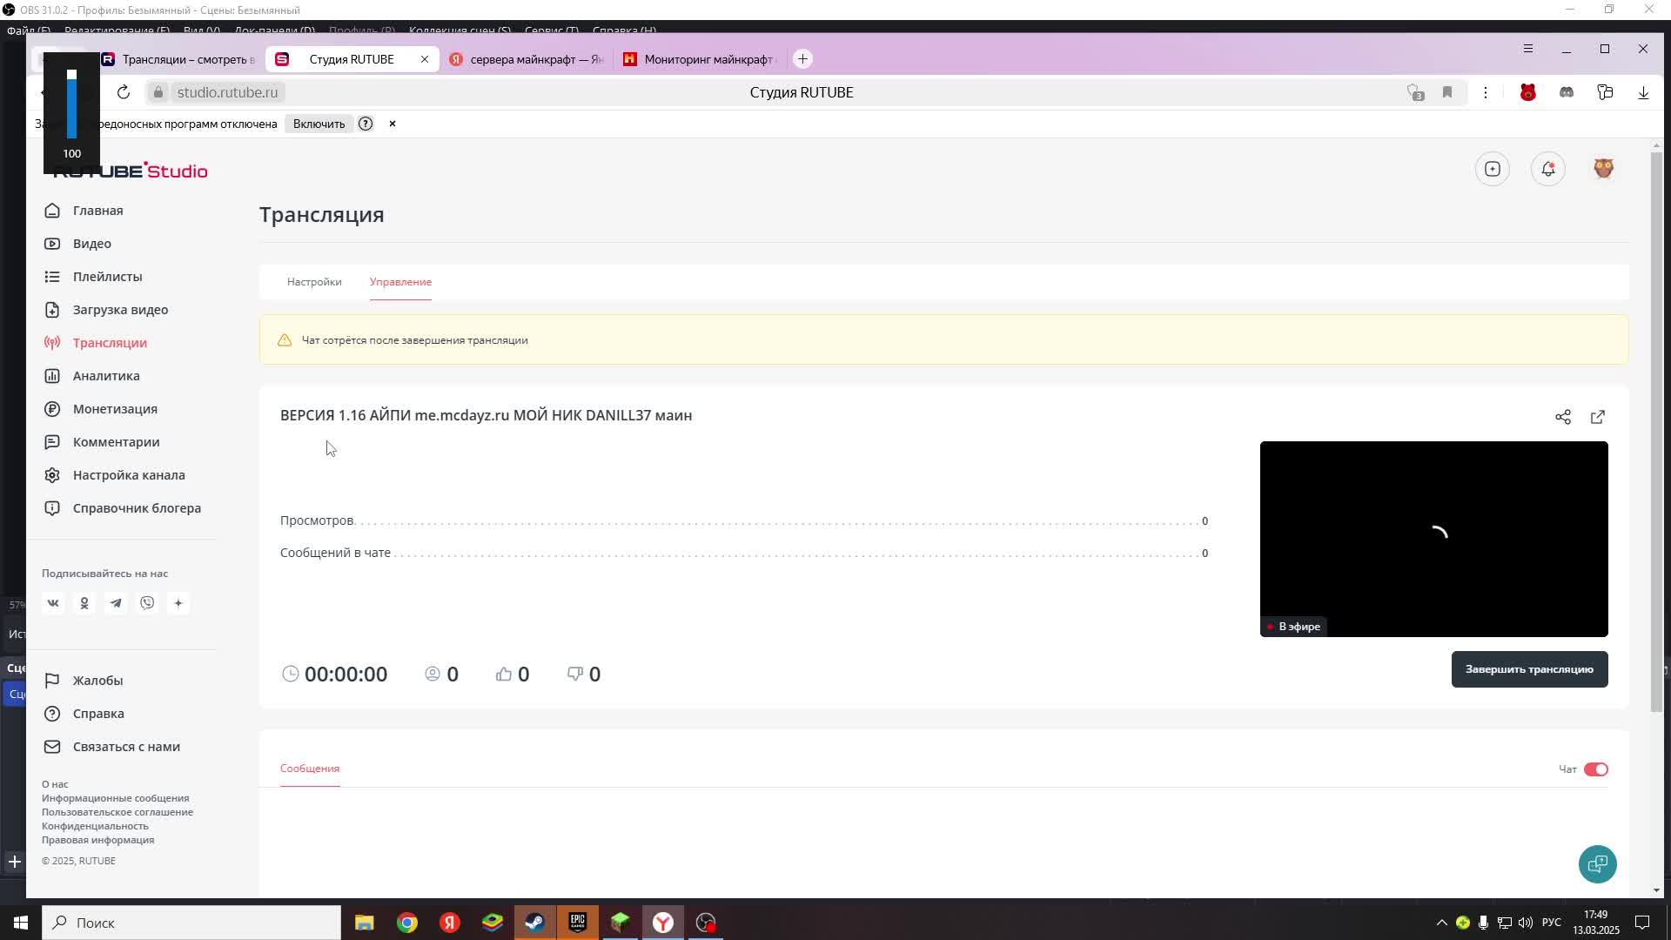Expand more social networks plus button
Viewport: 1671px width, 940px height.
click(178, 603)
